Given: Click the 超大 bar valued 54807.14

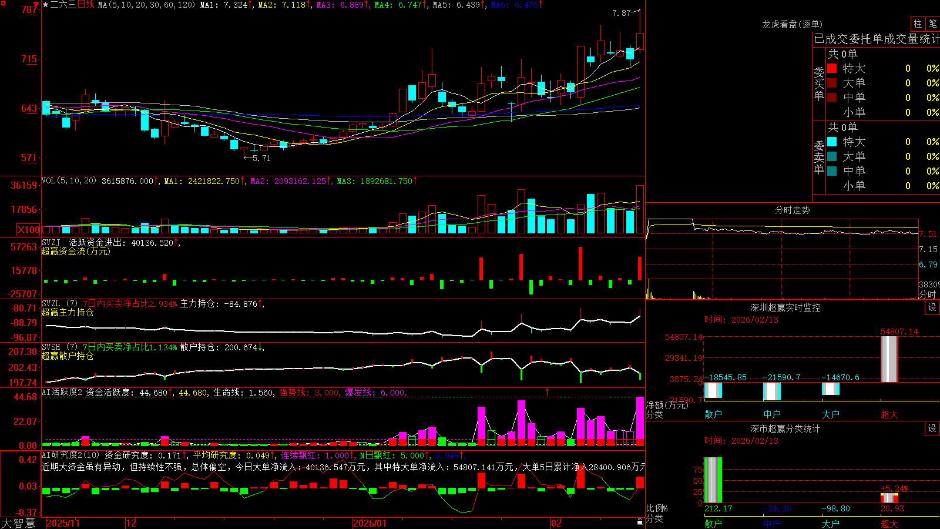Looking at the screenshot, I should (889, 359).
